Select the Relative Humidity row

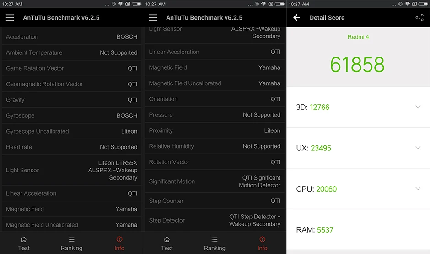[215, 146]
